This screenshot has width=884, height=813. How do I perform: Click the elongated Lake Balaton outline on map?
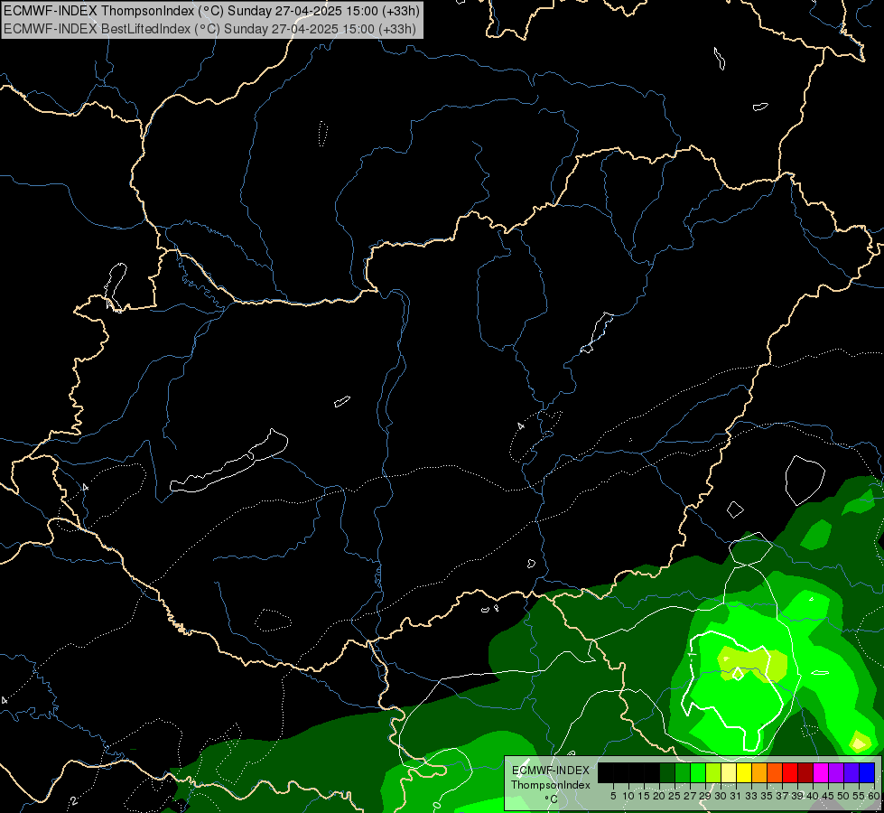[228, 462]
